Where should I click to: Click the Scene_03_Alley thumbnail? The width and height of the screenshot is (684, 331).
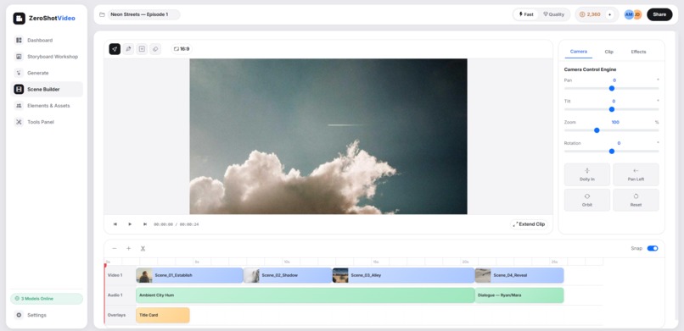tap(340, 275)
